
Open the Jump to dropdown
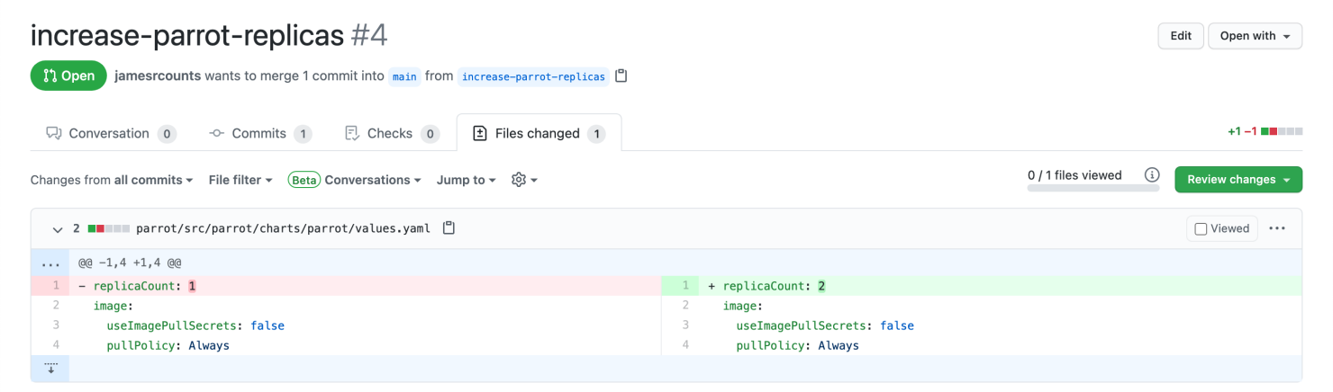coord(467,180)
